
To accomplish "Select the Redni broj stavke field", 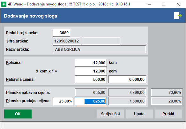I will point(61,33).
